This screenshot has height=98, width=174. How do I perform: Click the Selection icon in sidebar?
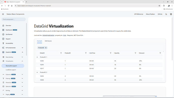click(x=3, y=86)
